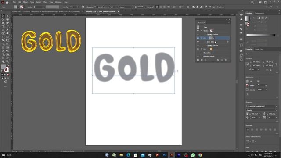Click Add New Stroke in Appearance panel
This screenshot has width=281, height=158.
(x=198, y=60)
